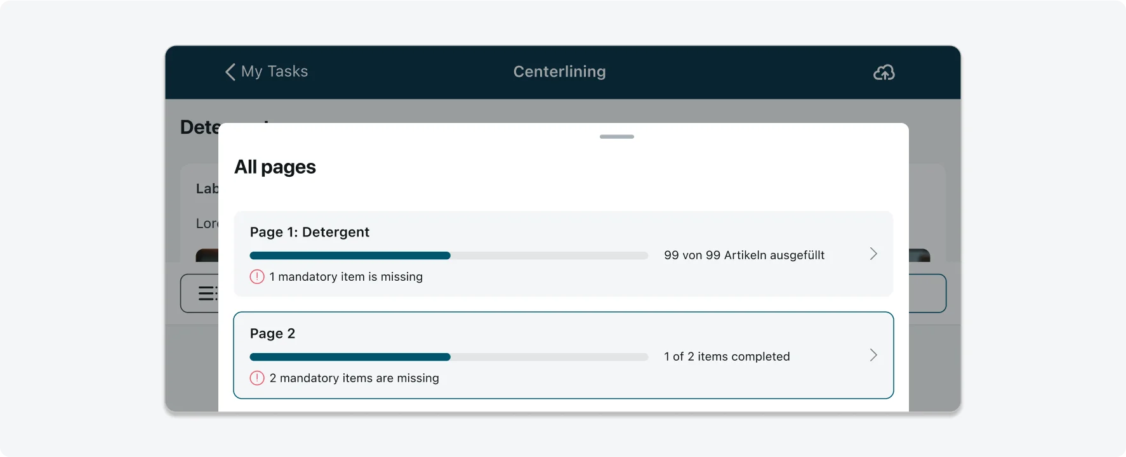Click the Page 1: Detergent progress bar

(448, 256)
